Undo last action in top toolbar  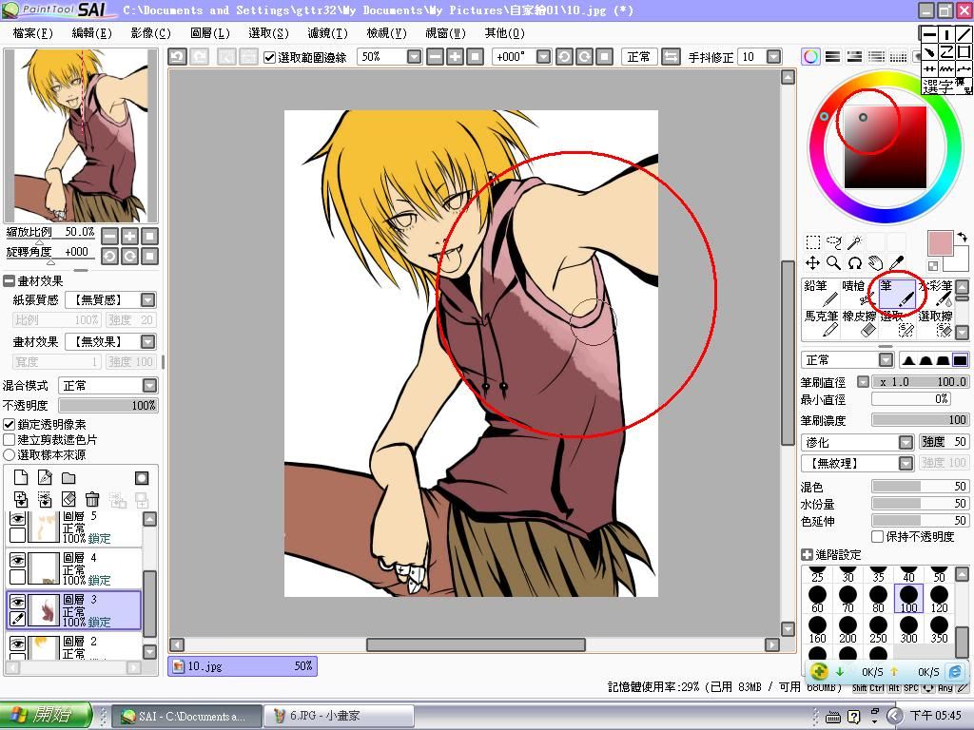177,57
